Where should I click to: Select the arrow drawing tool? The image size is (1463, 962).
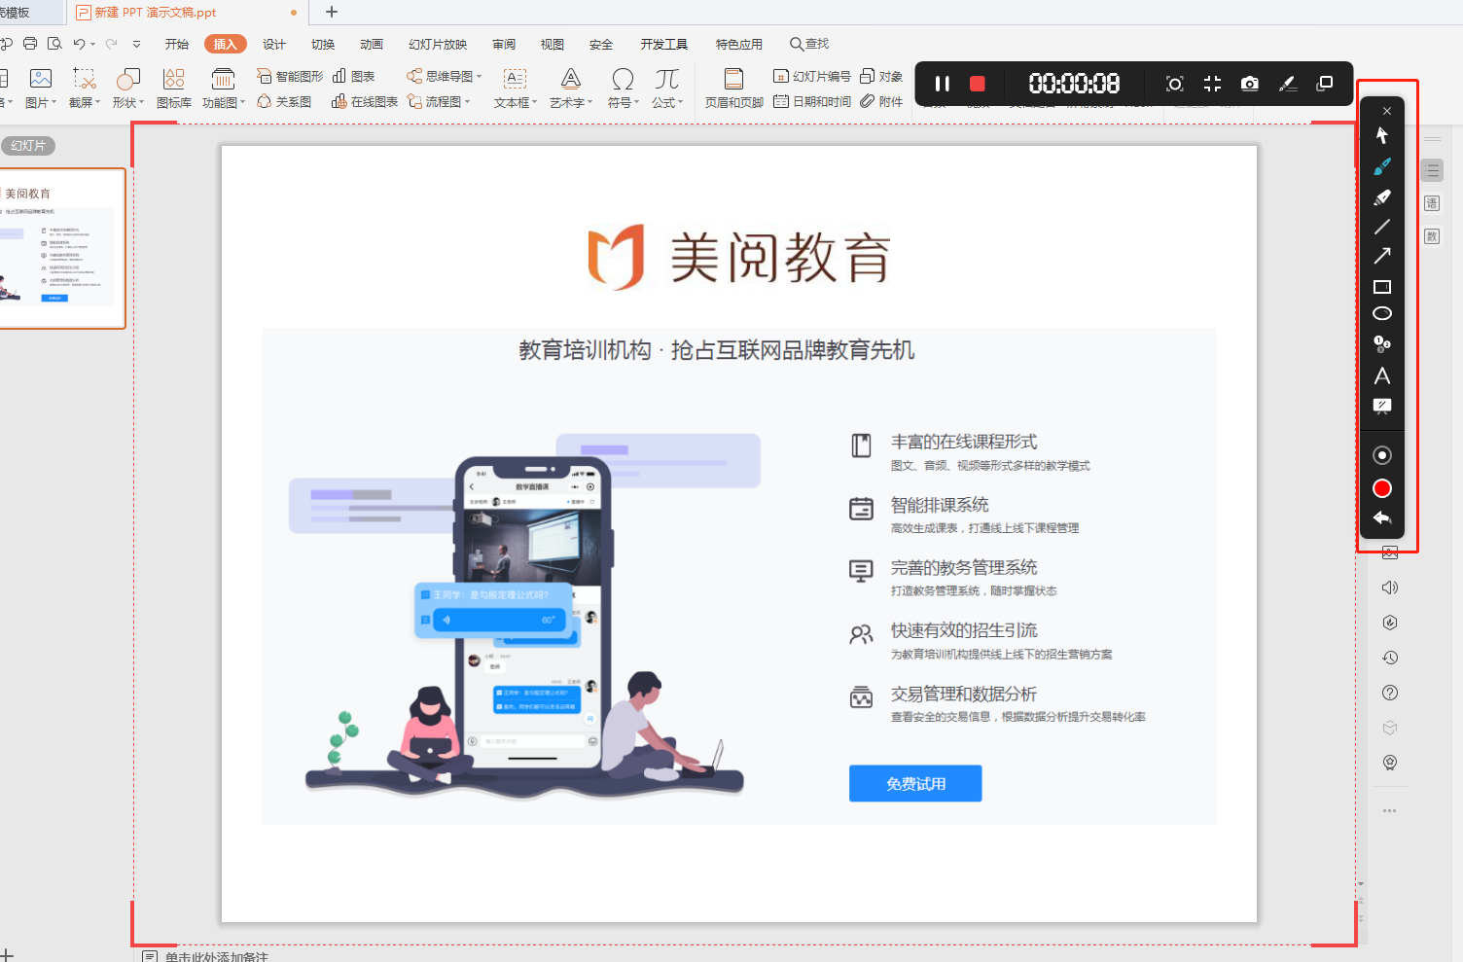click(x=1382, y=256)
